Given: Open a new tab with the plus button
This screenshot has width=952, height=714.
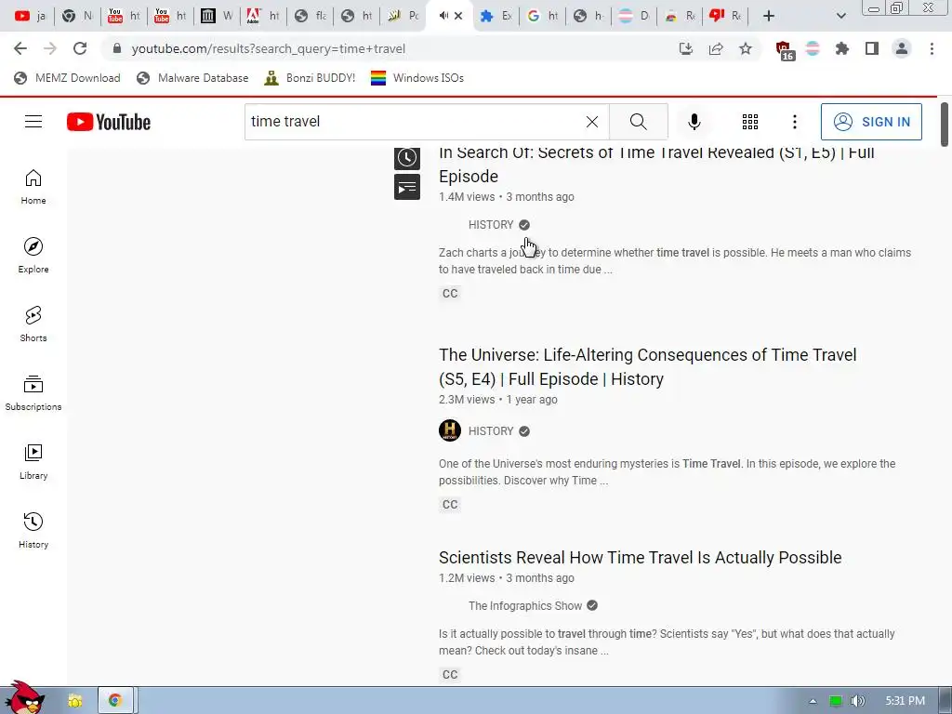Looking at the screenshot, I should coord(769,16).
